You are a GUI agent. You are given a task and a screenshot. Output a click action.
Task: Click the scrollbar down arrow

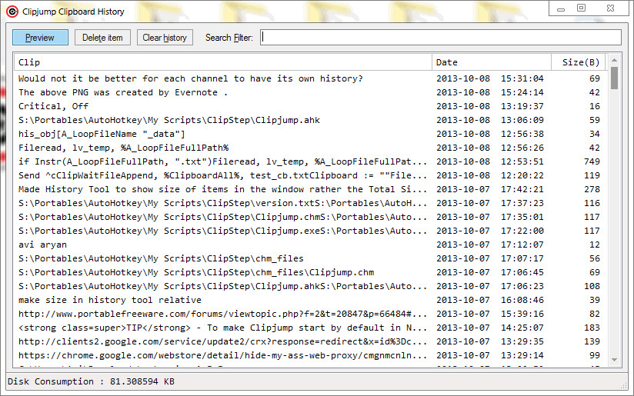(614, 360)
